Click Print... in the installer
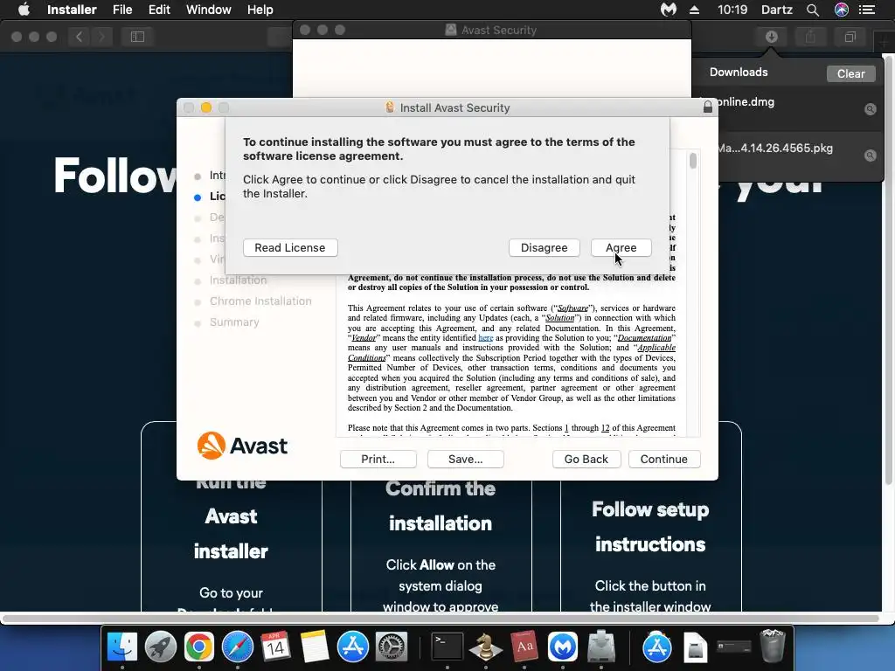 point(378,460)
